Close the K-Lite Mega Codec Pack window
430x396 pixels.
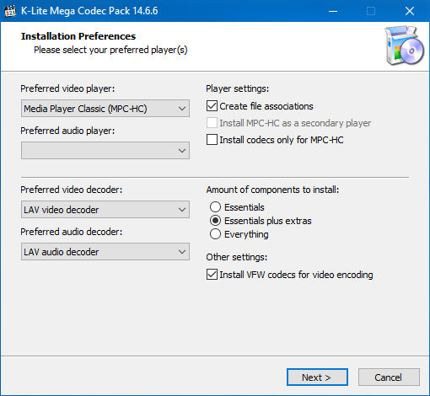[x=410, y=11]
